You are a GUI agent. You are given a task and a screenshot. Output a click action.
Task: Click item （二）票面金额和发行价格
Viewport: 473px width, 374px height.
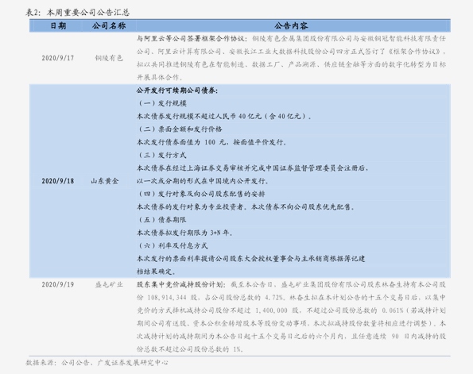click(180, 129)
